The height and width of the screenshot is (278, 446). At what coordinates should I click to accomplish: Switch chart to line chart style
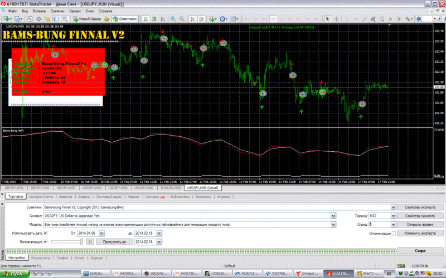163,19
